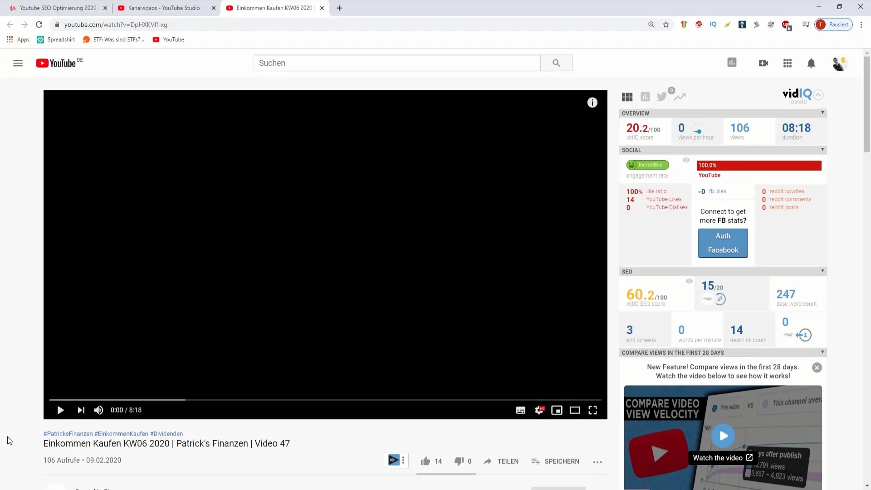The image size is (871, 490).
Task: Show video info card icon
Action: pos(592,103)
